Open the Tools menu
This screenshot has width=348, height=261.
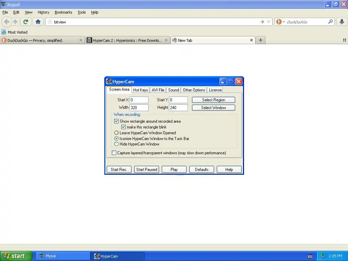click(82, 12)
